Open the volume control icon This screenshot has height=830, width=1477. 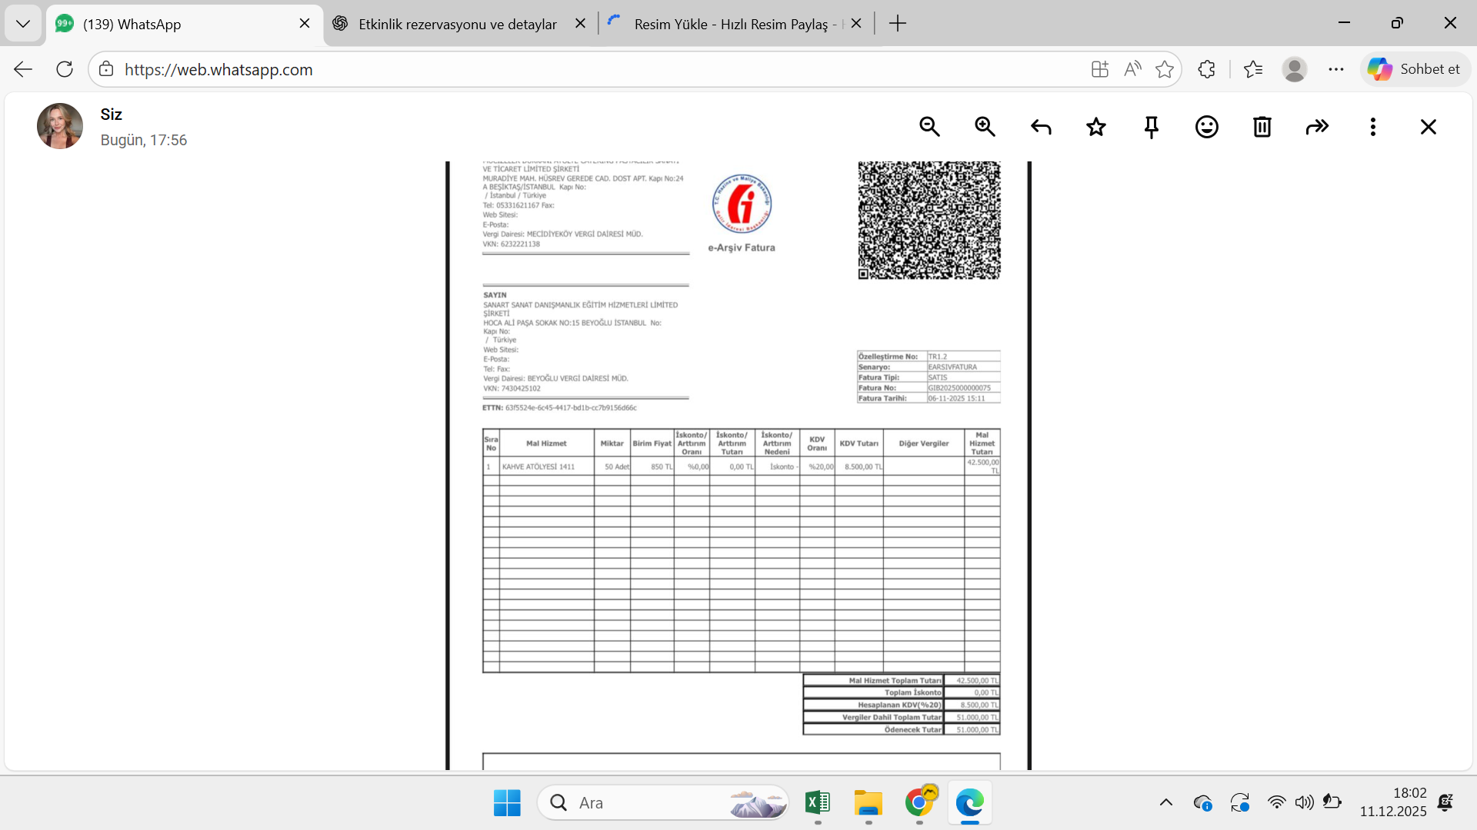click(x=1305, y=802)
